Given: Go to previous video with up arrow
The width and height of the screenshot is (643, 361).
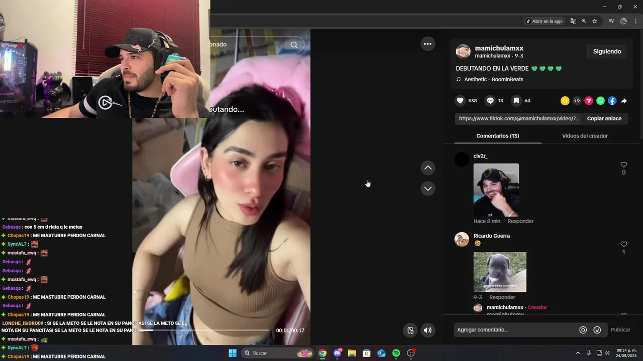Looking at the screenshot, I should pyautogui.click(x=427, y=167).
